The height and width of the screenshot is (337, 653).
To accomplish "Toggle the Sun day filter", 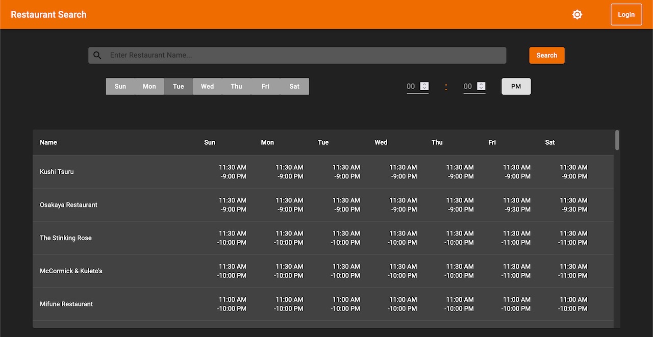I will tap(120, 87).
